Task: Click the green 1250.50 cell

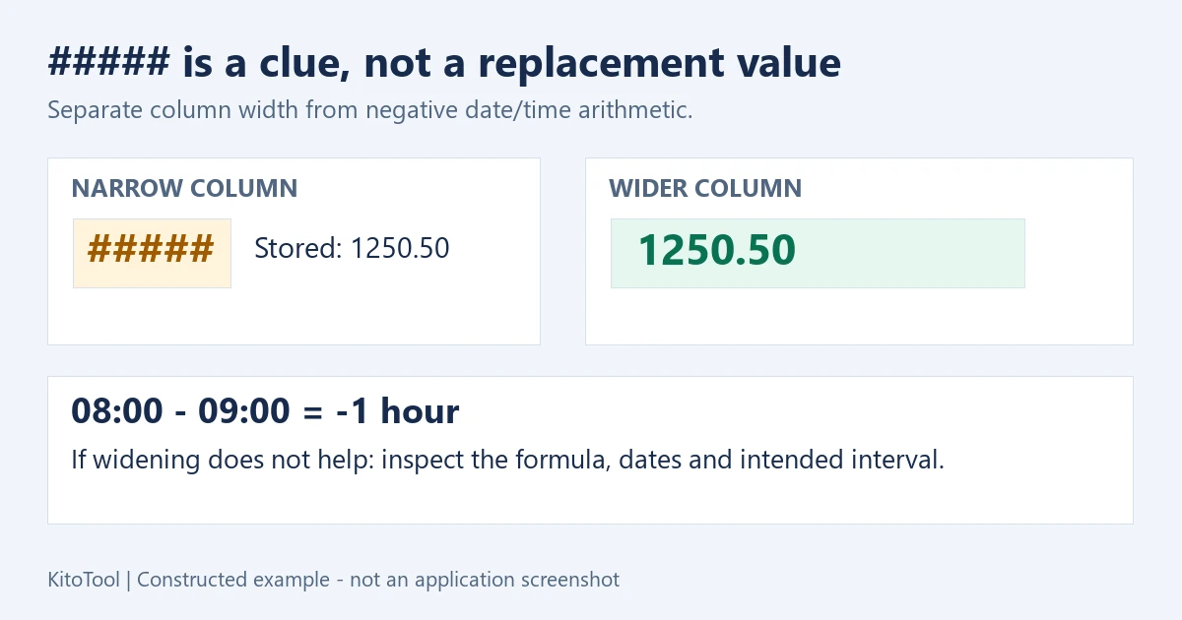Action: [818, 253]
